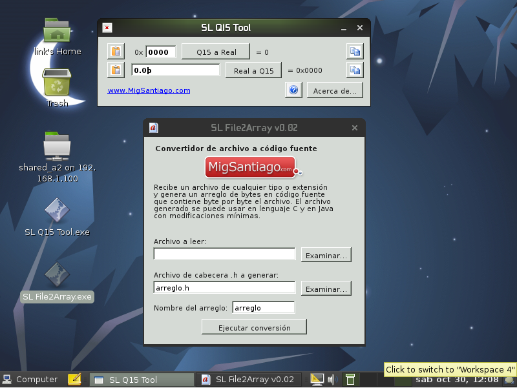Open the Trash applet in the panel

(350, 379)
